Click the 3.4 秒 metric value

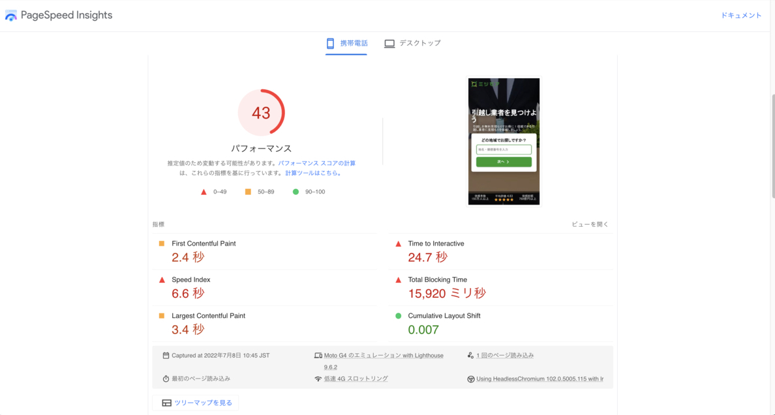coord(188,329)
